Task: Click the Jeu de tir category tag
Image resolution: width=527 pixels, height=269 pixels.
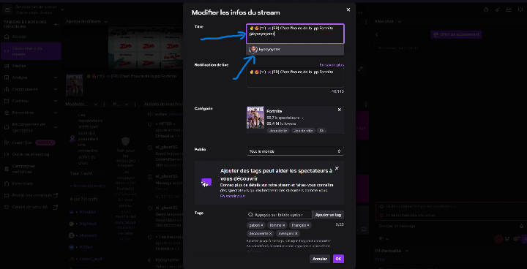Action: pyautogui.click(x=278, y=131)
